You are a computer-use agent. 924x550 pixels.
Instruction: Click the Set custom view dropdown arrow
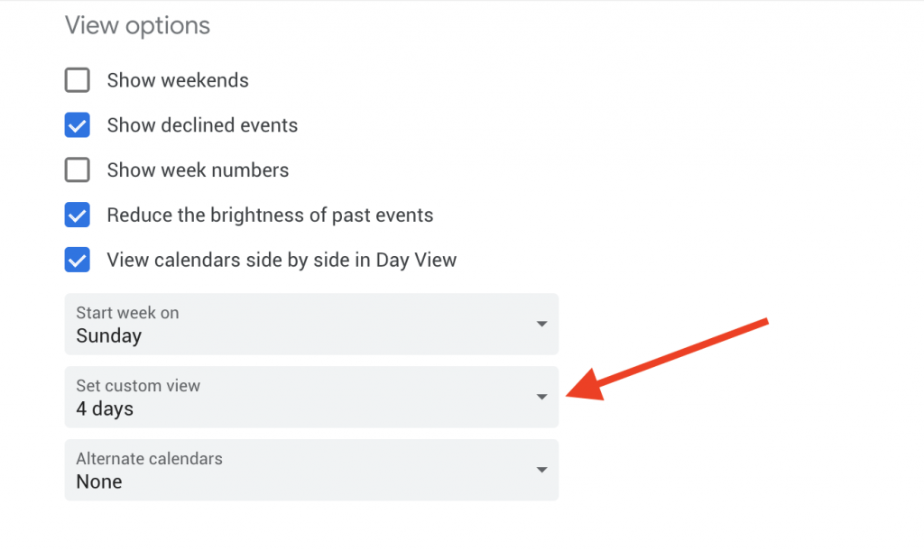click(541, 397)
